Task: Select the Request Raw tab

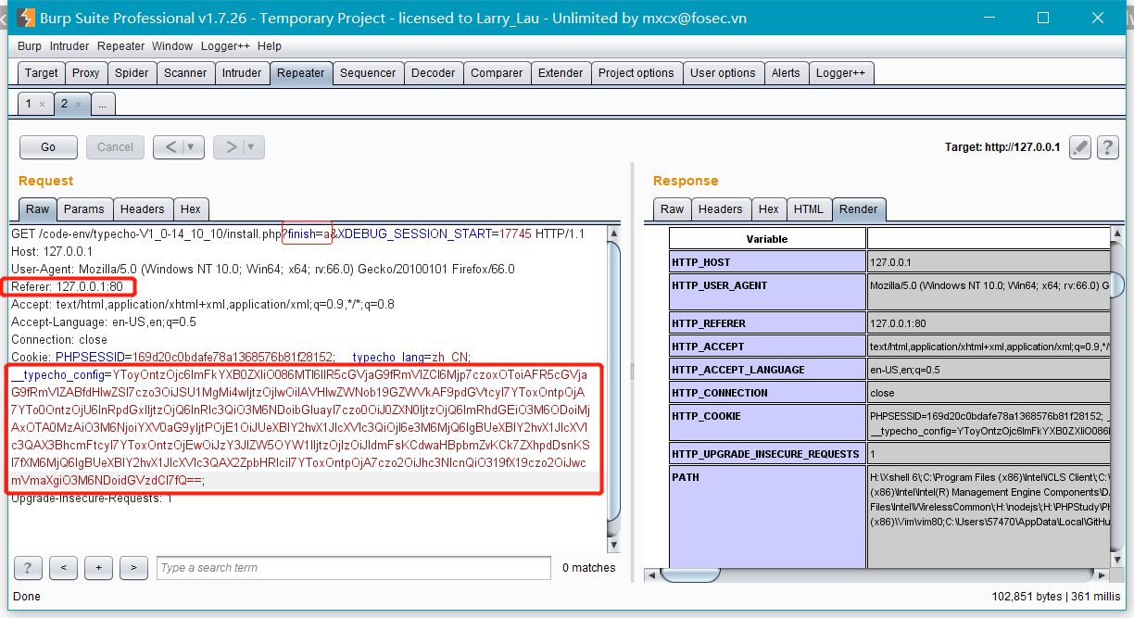Action: click(x=38, y=209)
